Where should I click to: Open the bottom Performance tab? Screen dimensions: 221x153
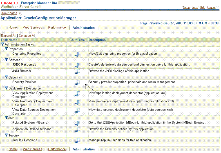pyautogui.click(x=57, y=149)
